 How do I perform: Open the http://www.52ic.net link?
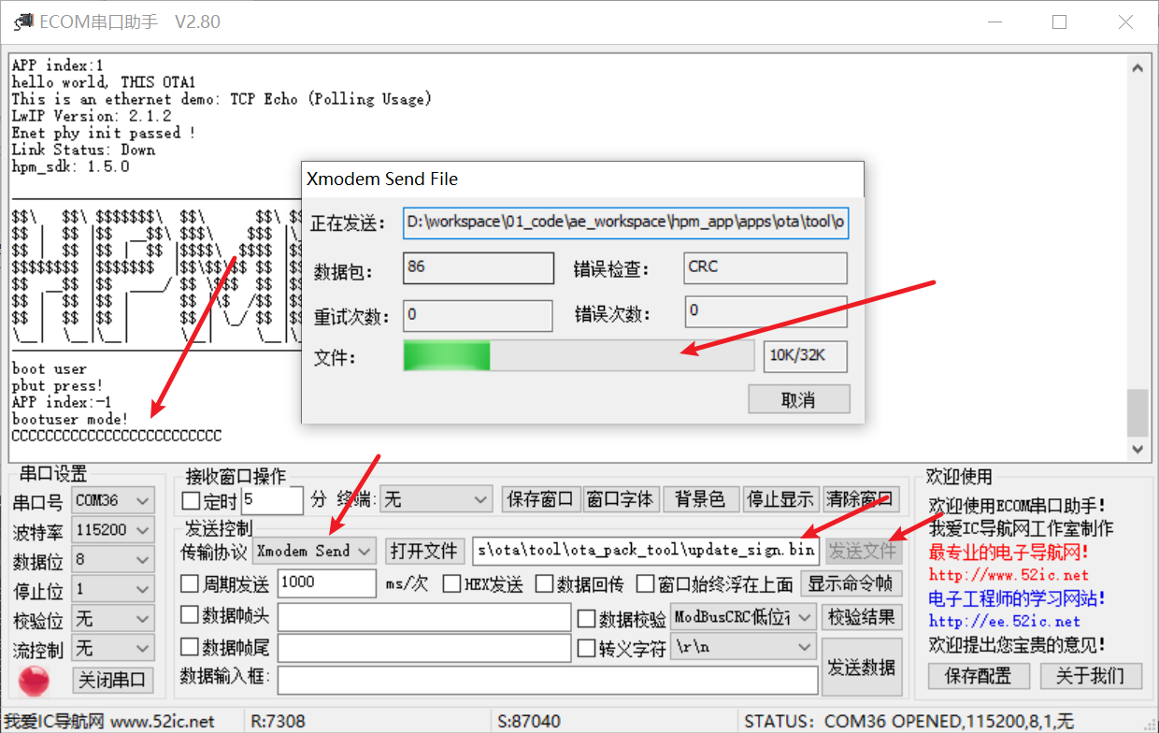[1009, 575]
